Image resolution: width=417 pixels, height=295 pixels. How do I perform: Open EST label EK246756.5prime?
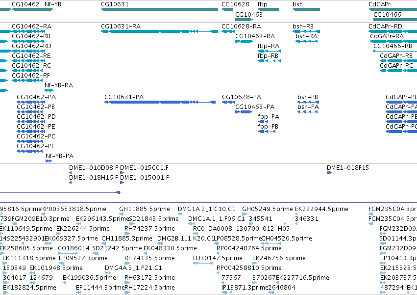[x=279, y=258]
